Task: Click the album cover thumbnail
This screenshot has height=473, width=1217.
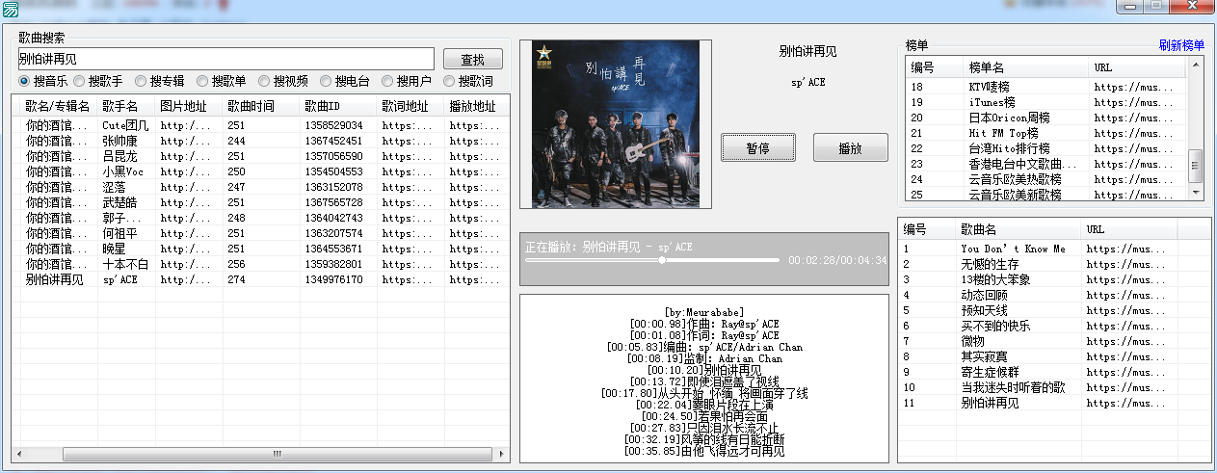Action: [616, 124]
